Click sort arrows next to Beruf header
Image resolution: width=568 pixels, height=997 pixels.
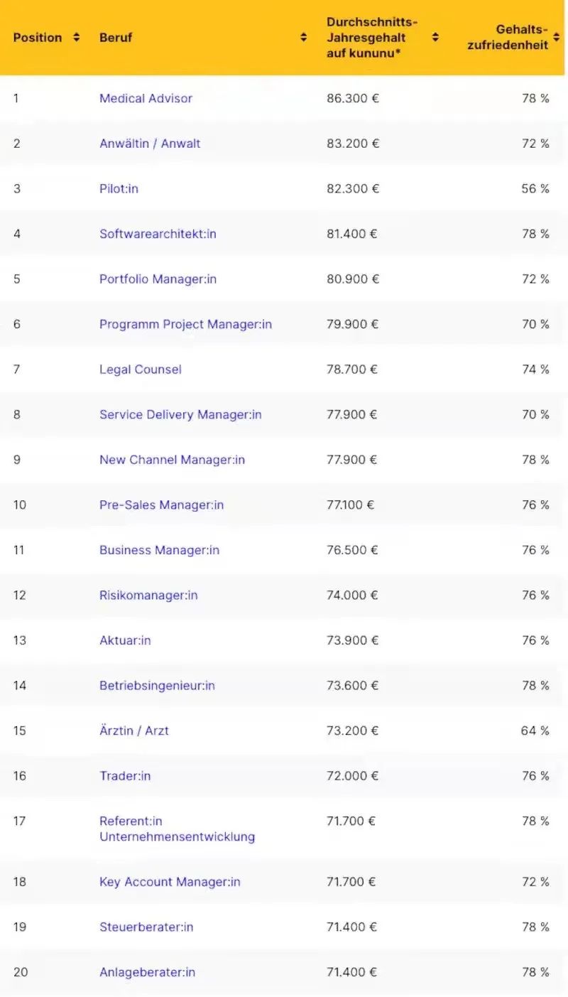(303, 38)
